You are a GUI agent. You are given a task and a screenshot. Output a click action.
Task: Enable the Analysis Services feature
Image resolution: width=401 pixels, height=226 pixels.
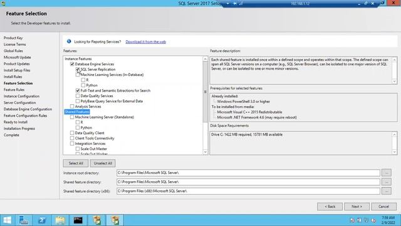(x=72, y=106)
